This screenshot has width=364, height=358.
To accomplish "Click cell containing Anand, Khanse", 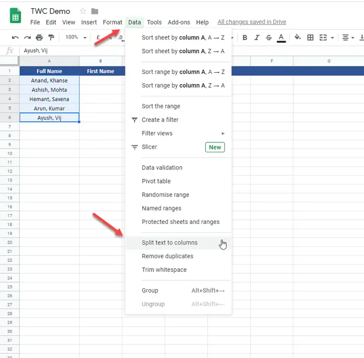I will click(49, 81).
